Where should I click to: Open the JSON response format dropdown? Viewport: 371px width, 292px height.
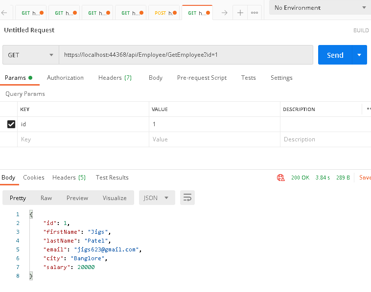coord(157,198)
